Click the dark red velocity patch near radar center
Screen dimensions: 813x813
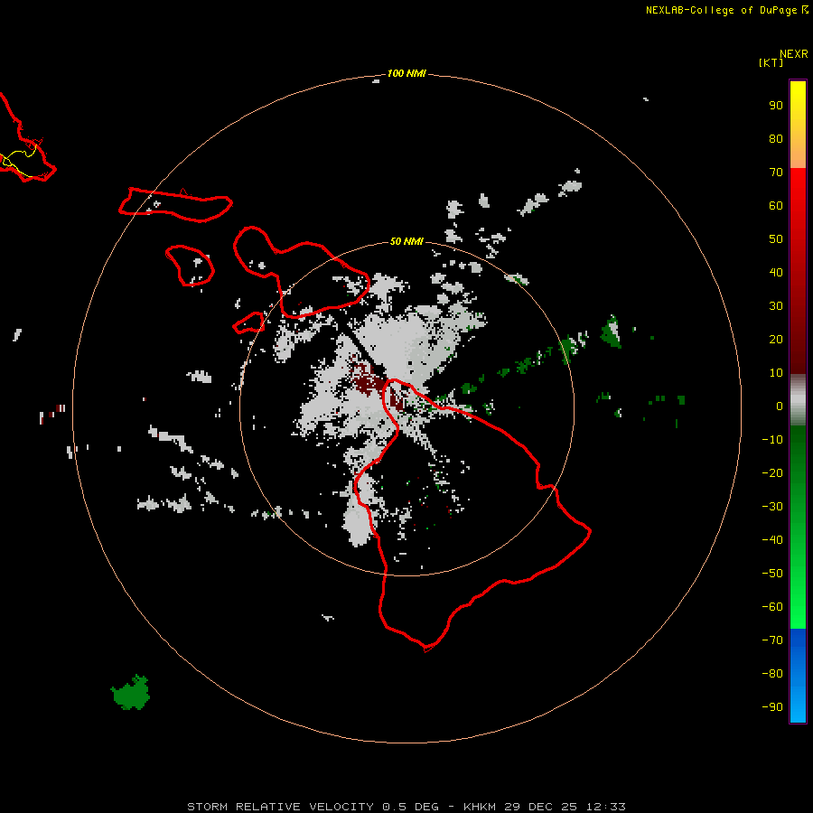coord(369,380)
